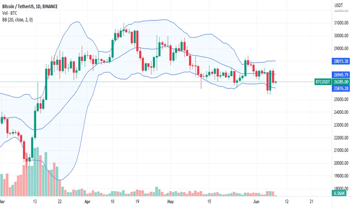
Task: Select the Jun marker on the time axis
Action: [x=256, y=202]
